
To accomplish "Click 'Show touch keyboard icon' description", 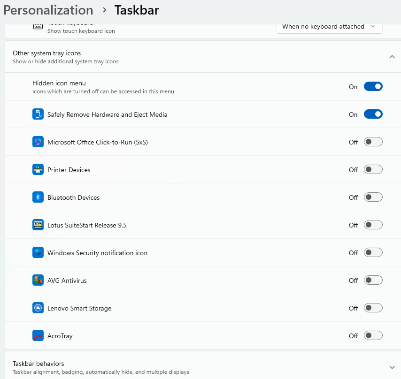I will pyautogui.click(x=81, y=31).
